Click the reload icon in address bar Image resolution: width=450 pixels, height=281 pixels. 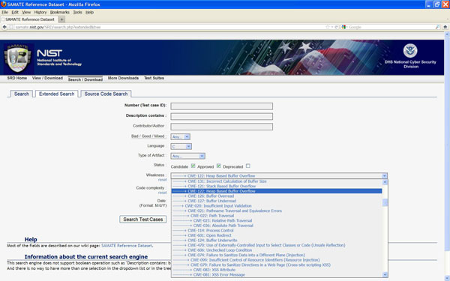pyautogui.click(x=336, y=27)
